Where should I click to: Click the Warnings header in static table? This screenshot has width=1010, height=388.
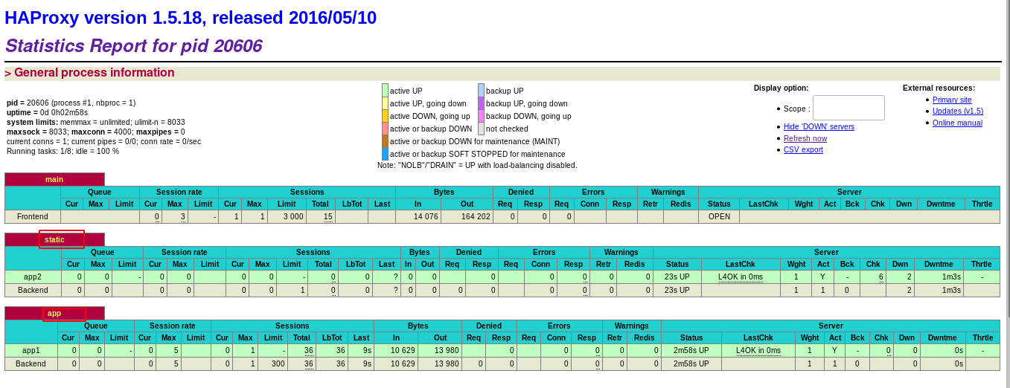coord(621,252)
